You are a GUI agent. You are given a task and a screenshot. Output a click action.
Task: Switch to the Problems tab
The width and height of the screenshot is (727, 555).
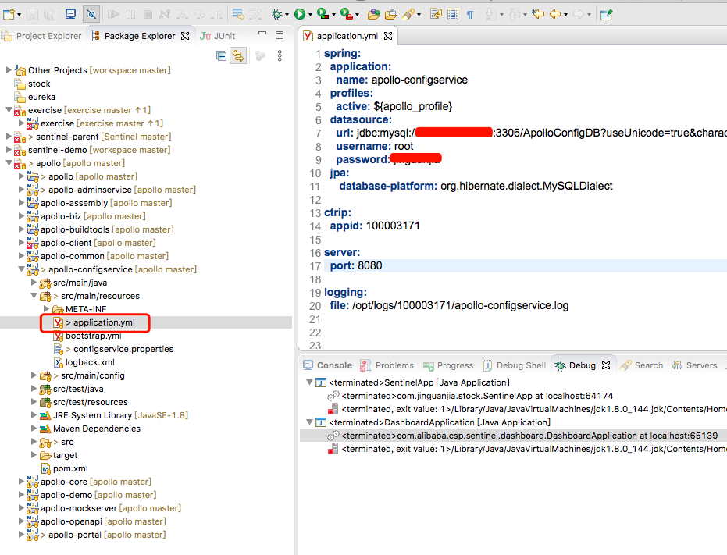pos(387,365)
